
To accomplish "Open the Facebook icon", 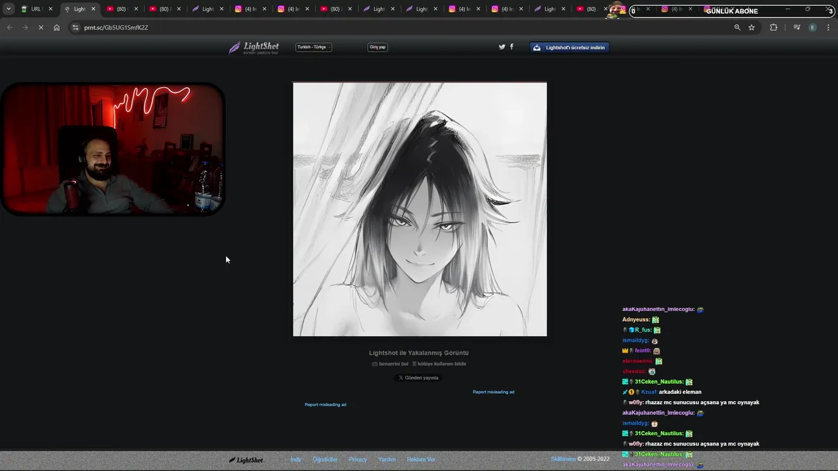I will [x=511, y=47].
